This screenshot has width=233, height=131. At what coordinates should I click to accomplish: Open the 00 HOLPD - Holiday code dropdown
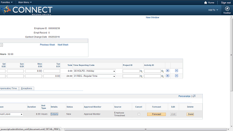(94, 71)
